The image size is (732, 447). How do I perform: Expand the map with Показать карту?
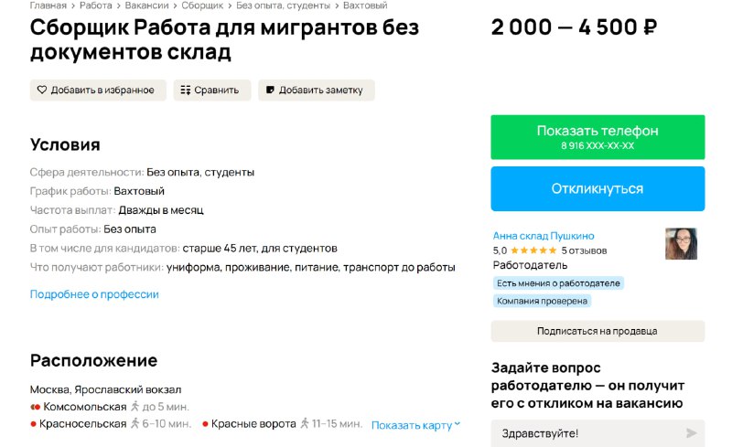[415, 425]
